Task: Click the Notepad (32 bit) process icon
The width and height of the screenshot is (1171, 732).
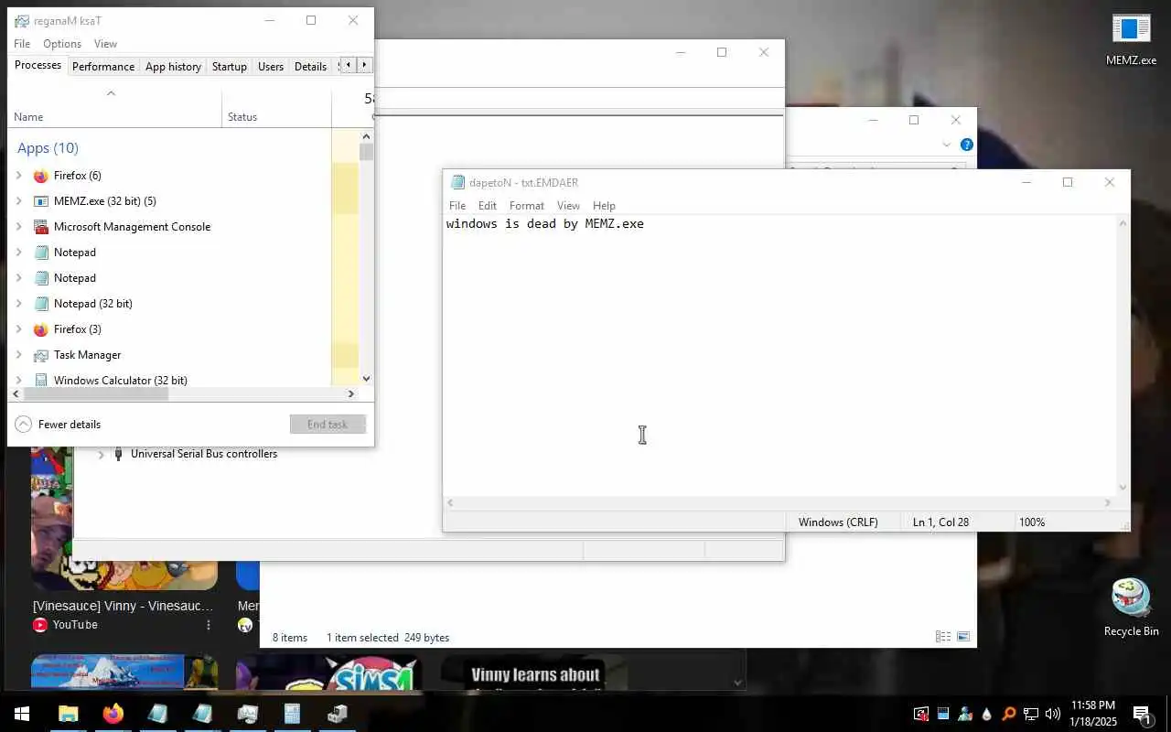Action: pyautogui.click(x=40, y=304)
